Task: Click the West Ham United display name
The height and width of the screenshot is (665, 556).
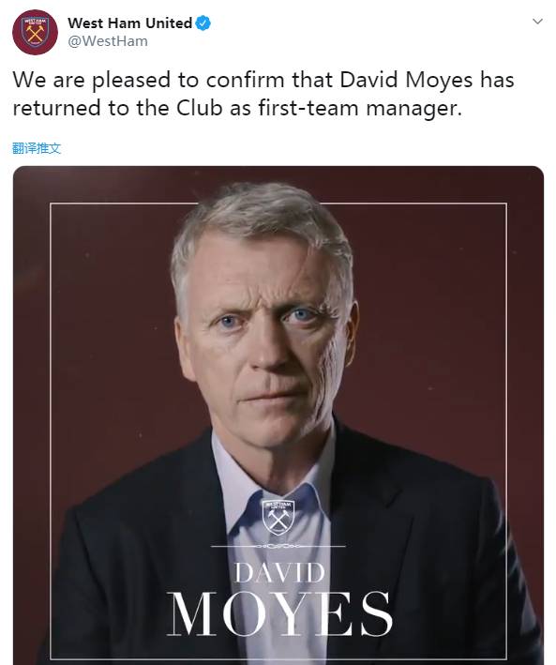Action: 129,23
